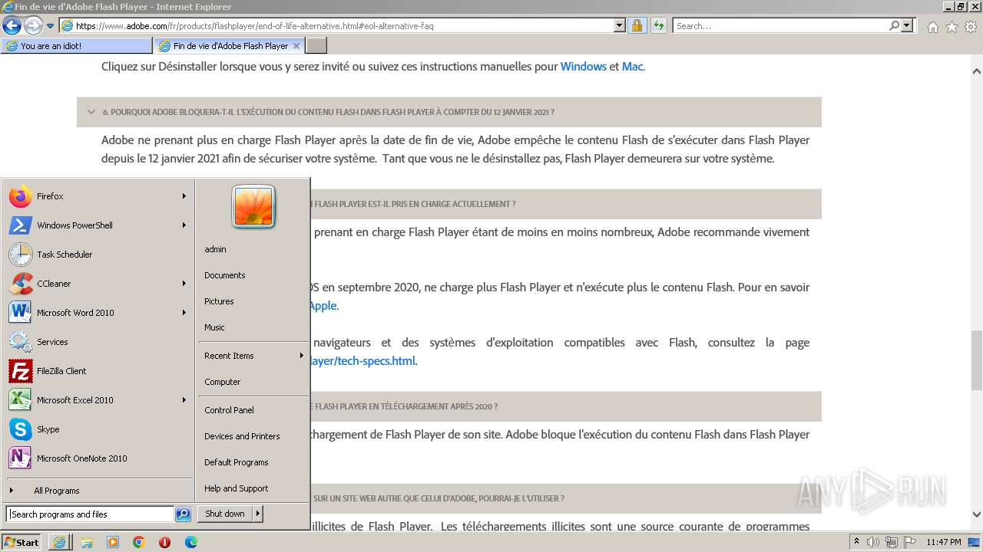Viewport: 983px width, 552px height.
Task: Click the IE Search box
Action: click(x=780, y=25)
